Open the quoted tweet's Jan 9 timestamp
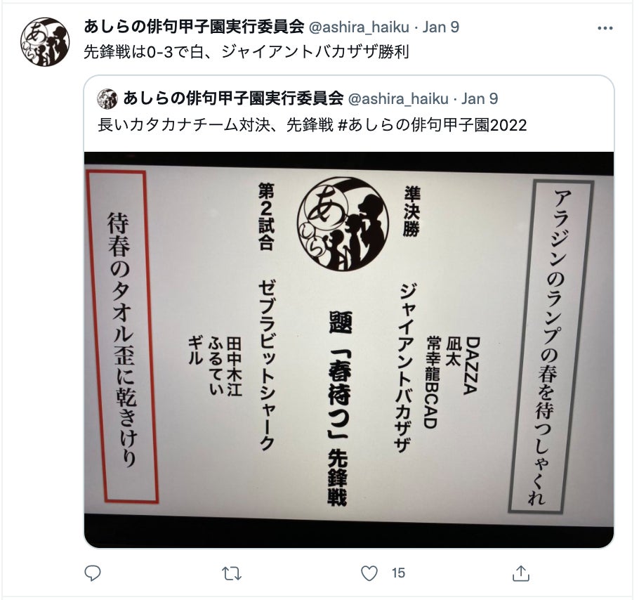The height and width of the screenshot is (600, 639). (479, 98)
